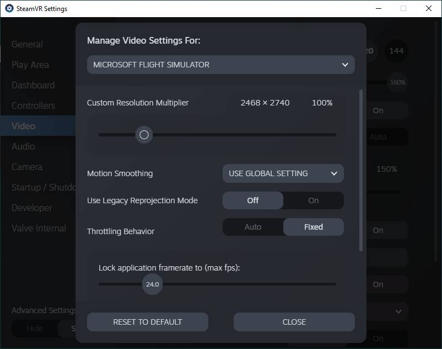Screen dimensions: 442x349
Task: Hide advanced settings with Hide button
Action: (x=35, y=329)
